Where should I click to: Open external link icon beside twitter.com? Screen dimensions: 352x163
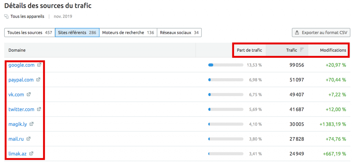click(39, 109)
